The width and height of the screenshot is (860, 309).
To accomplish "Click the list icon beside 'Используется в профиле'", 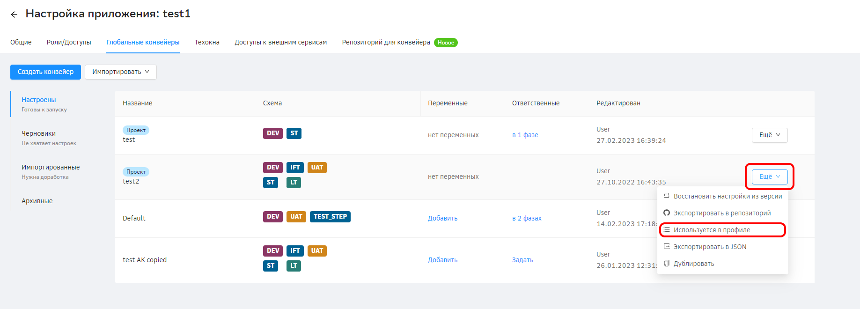I will 667,230.
